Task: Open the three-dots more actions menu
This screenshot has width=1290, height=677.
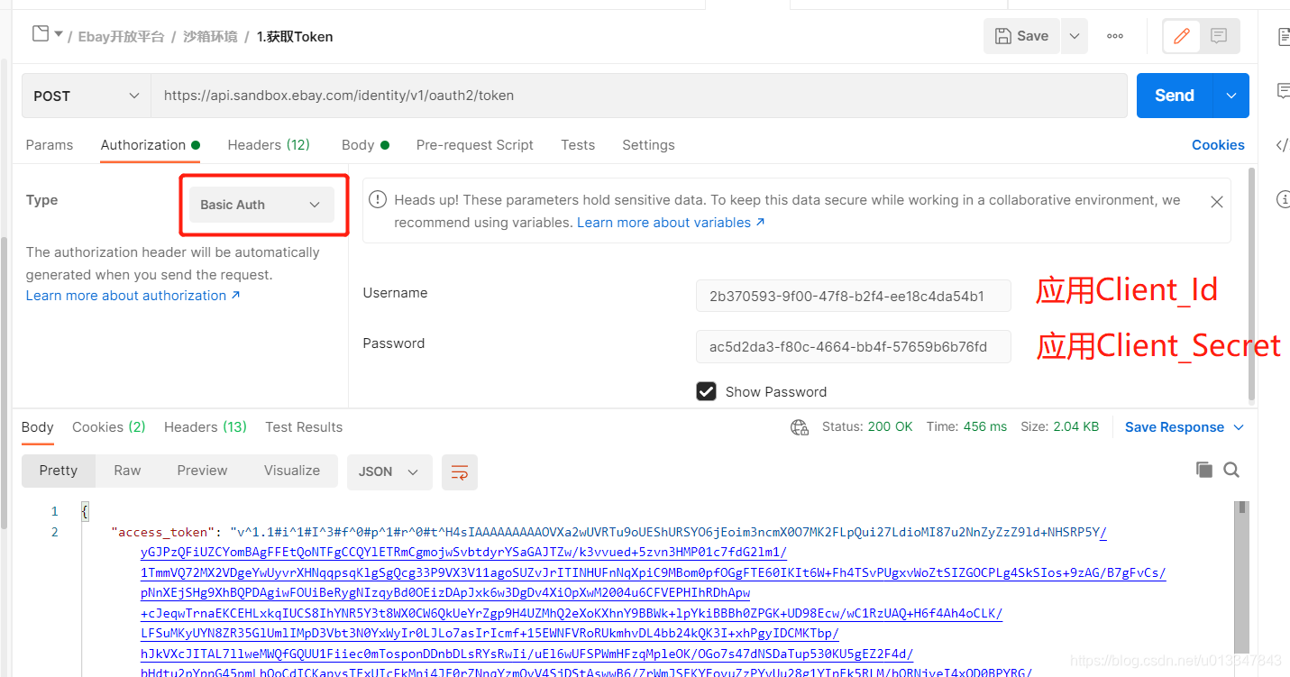Action: pyautogui.click(x=1115, y=36)
